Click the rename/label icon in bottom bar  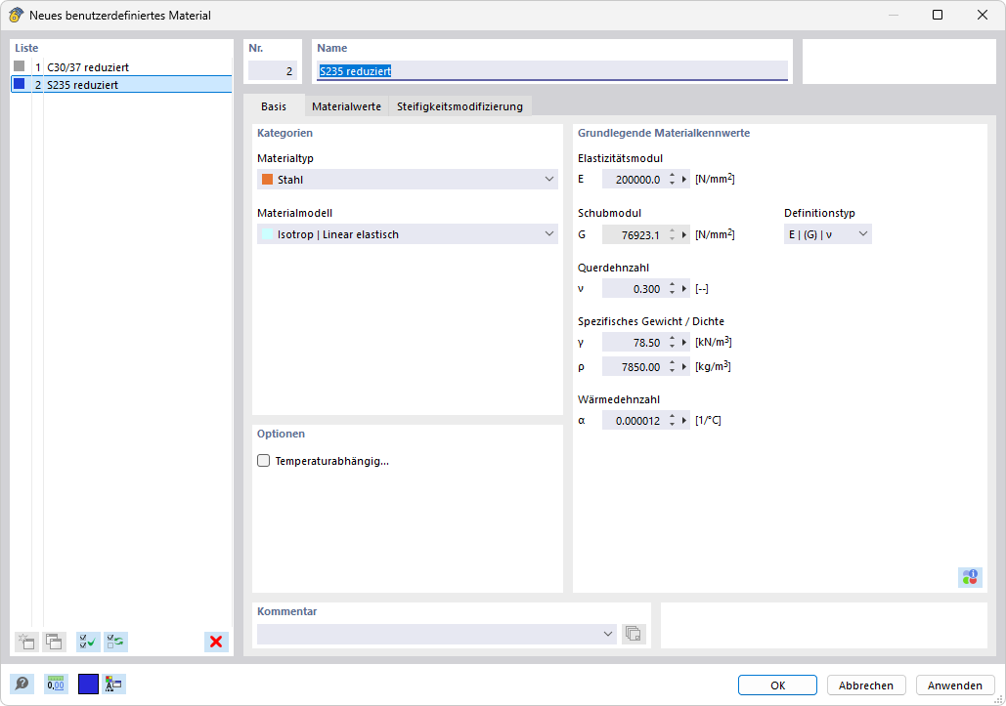(x=114, y=685)
